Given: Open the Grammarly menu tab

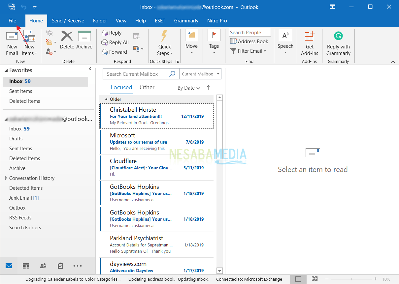Looking at the screenshot, I should click(x=186, y=20).
